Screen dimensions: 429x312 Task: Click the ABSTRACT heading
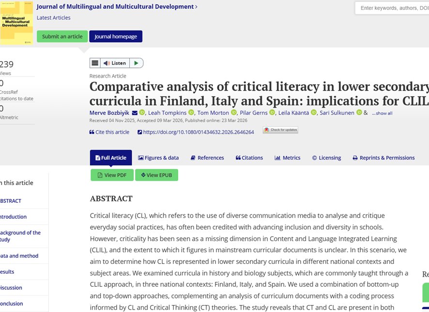click(x=111, y=198)
